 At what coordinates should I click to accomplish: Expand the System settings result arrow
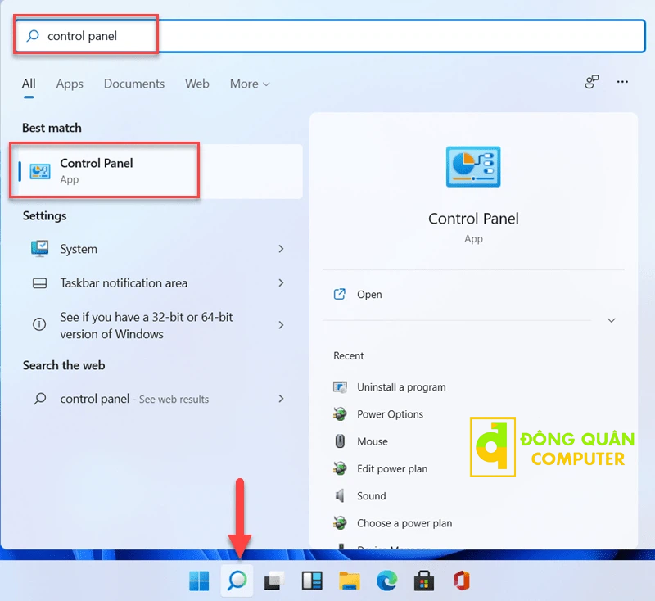281,249
